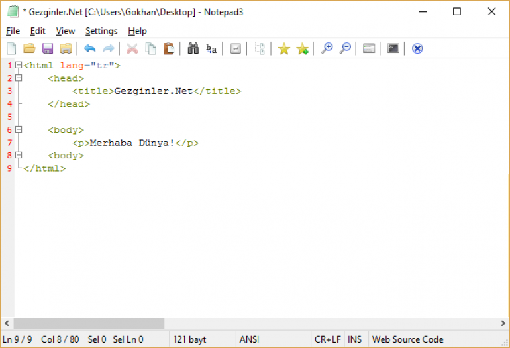The image size is (510, 348).
Task: Open scheme settings window icon
Action: click(369, 48)
